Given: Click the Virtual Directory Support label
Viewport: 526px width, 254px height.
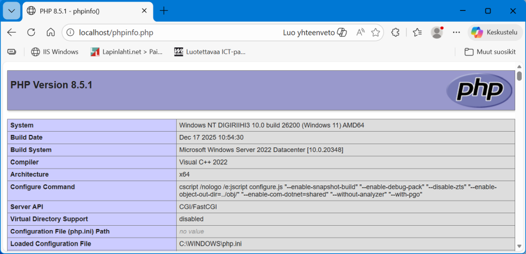Looking at the screenshot, I should (49, 219).
